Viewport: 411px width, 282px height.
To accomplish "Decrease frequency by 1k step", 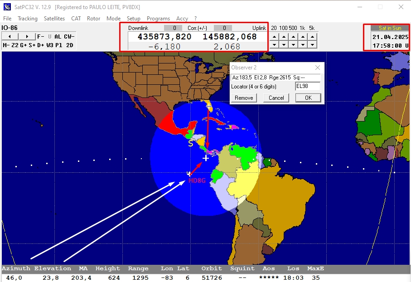I will [x=303, y=44].
